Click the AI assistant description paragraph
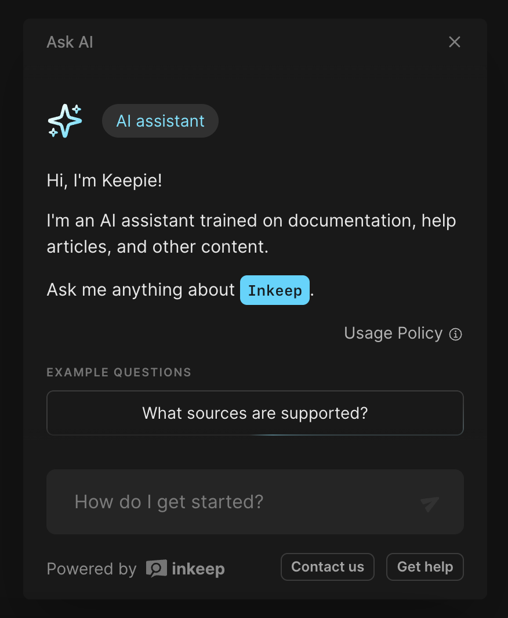The height and width of the screenshot is (618, 508). point(251,233)
